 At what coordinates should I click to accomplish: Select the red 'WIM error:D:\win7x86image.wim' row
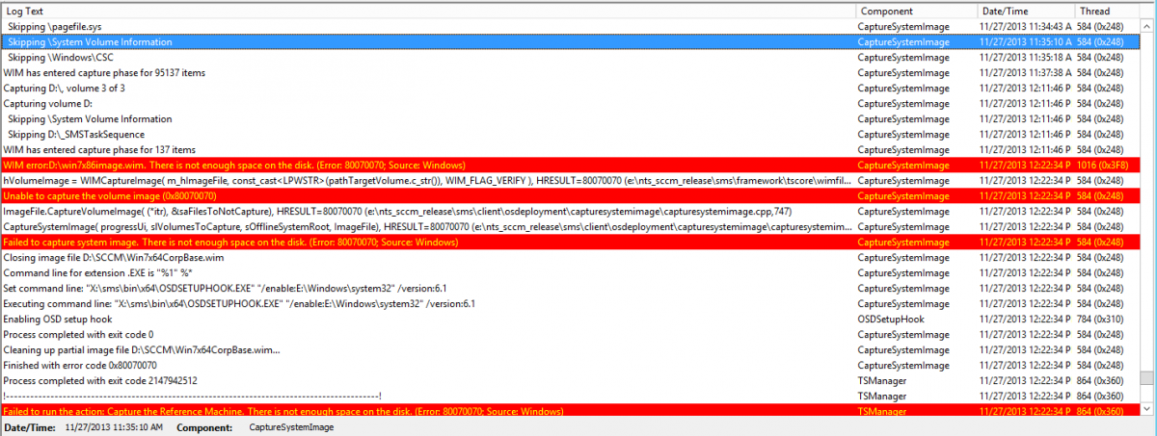(x=571, y=166)
